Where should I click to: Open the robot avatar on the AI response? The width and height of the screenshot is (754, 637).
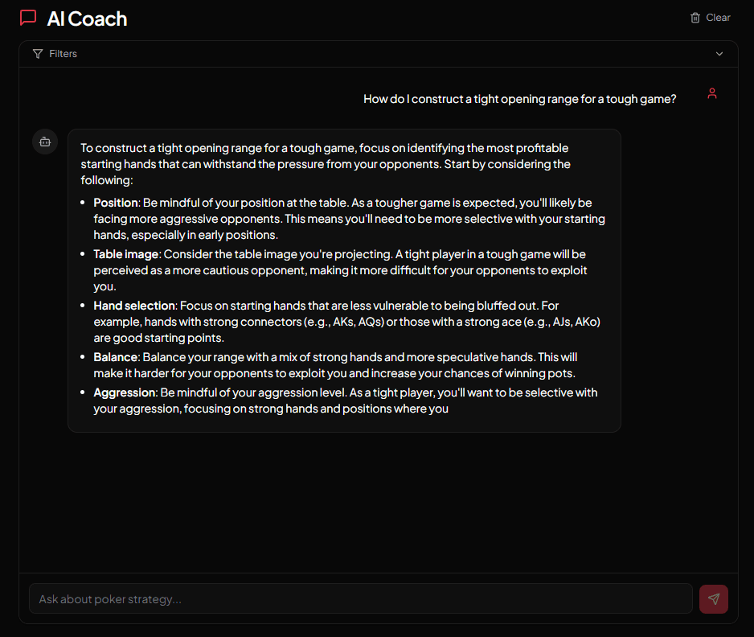pos(44,141)
